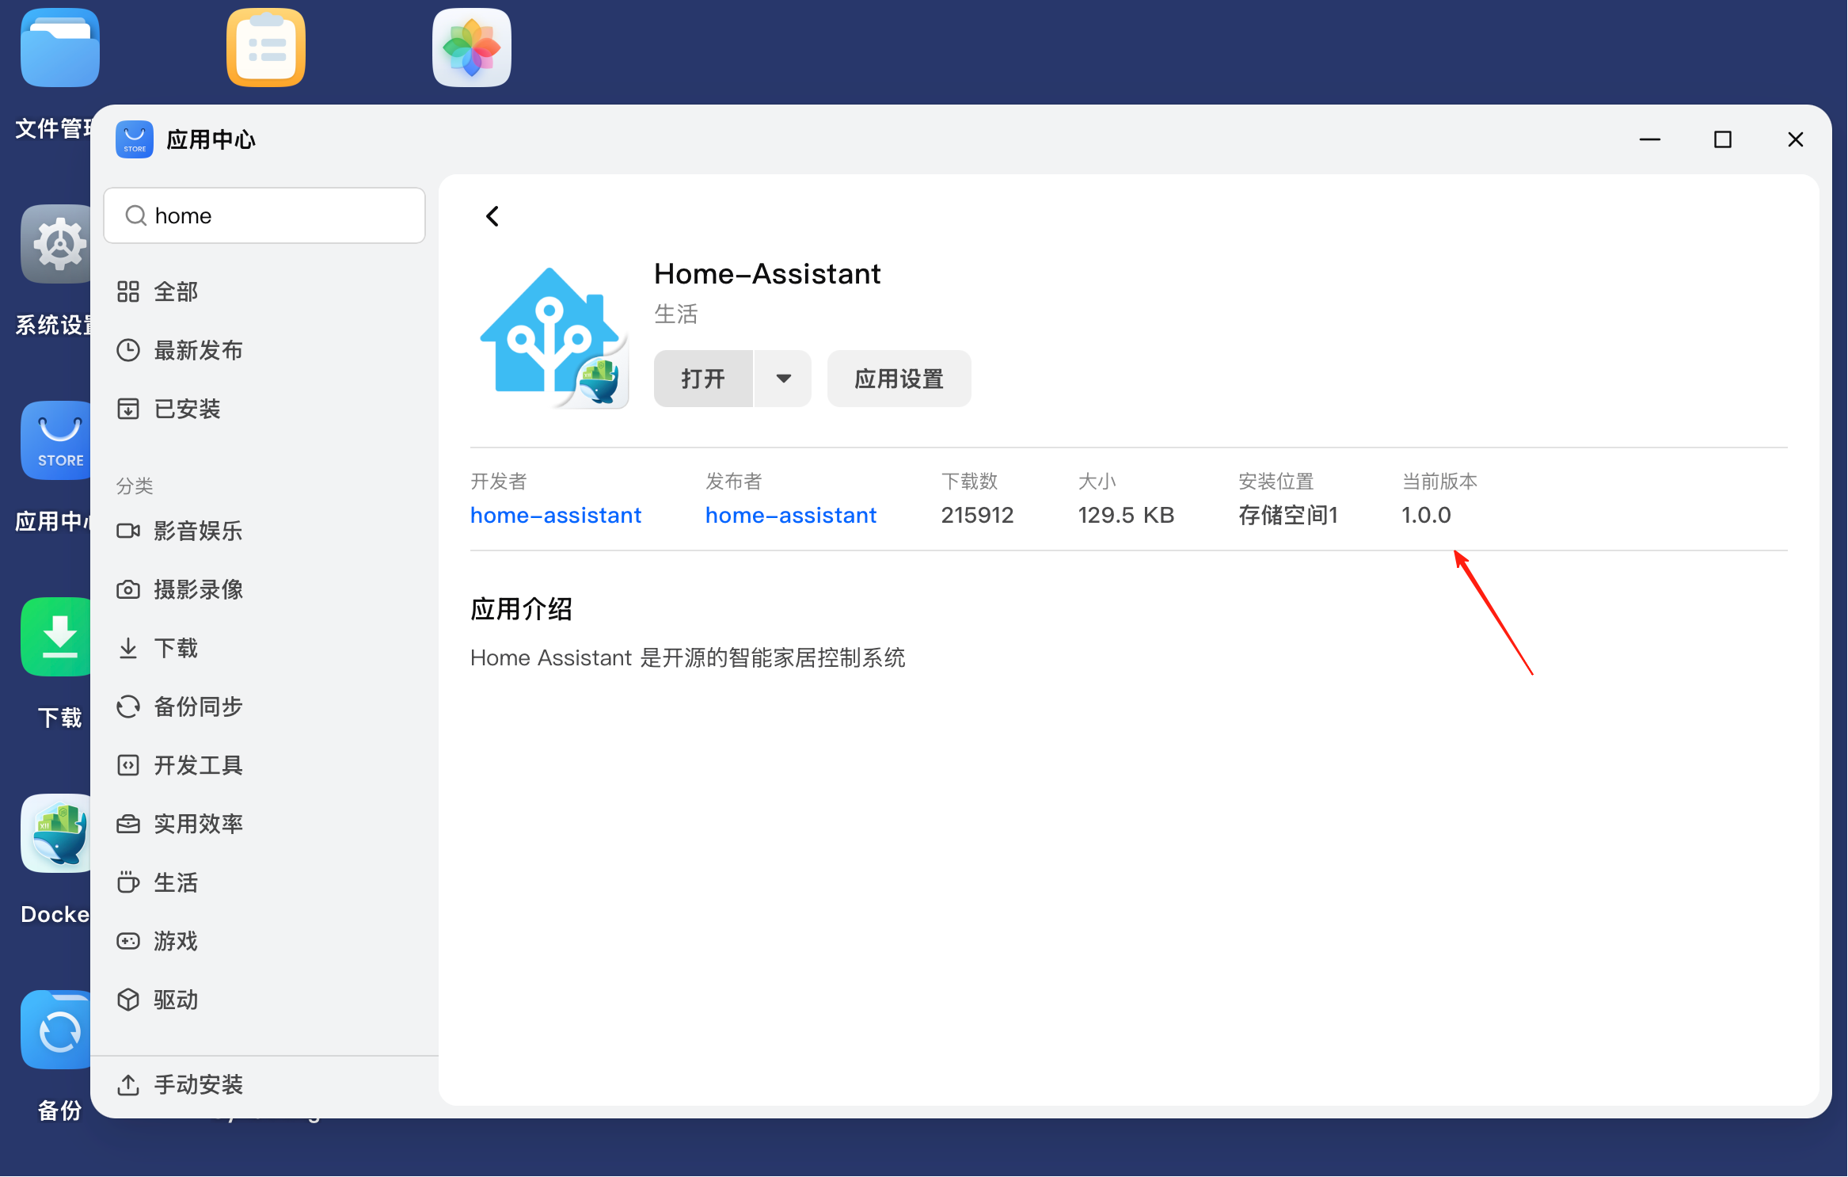
Task: Open the System Settings gear icon
Action: (57, 244)
